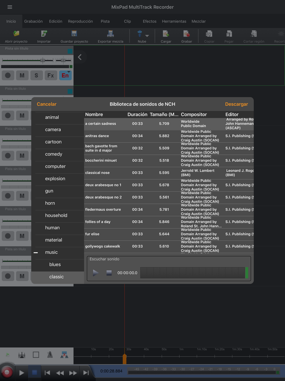This screenshot has height=381, width=285.
Task: Mute the first track with M button
Action: 22,75
